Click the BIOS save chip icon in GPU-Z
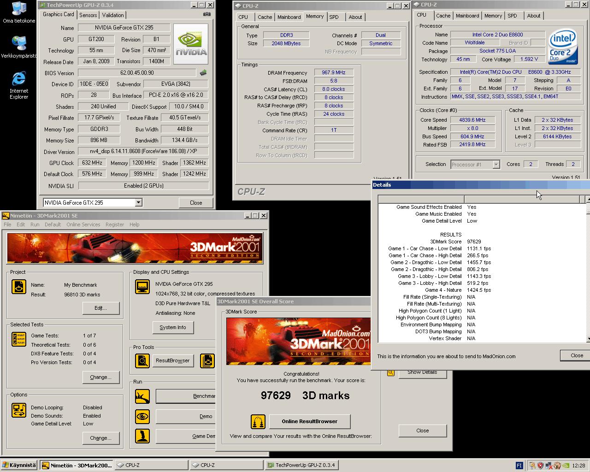 (x=203, y=73)
